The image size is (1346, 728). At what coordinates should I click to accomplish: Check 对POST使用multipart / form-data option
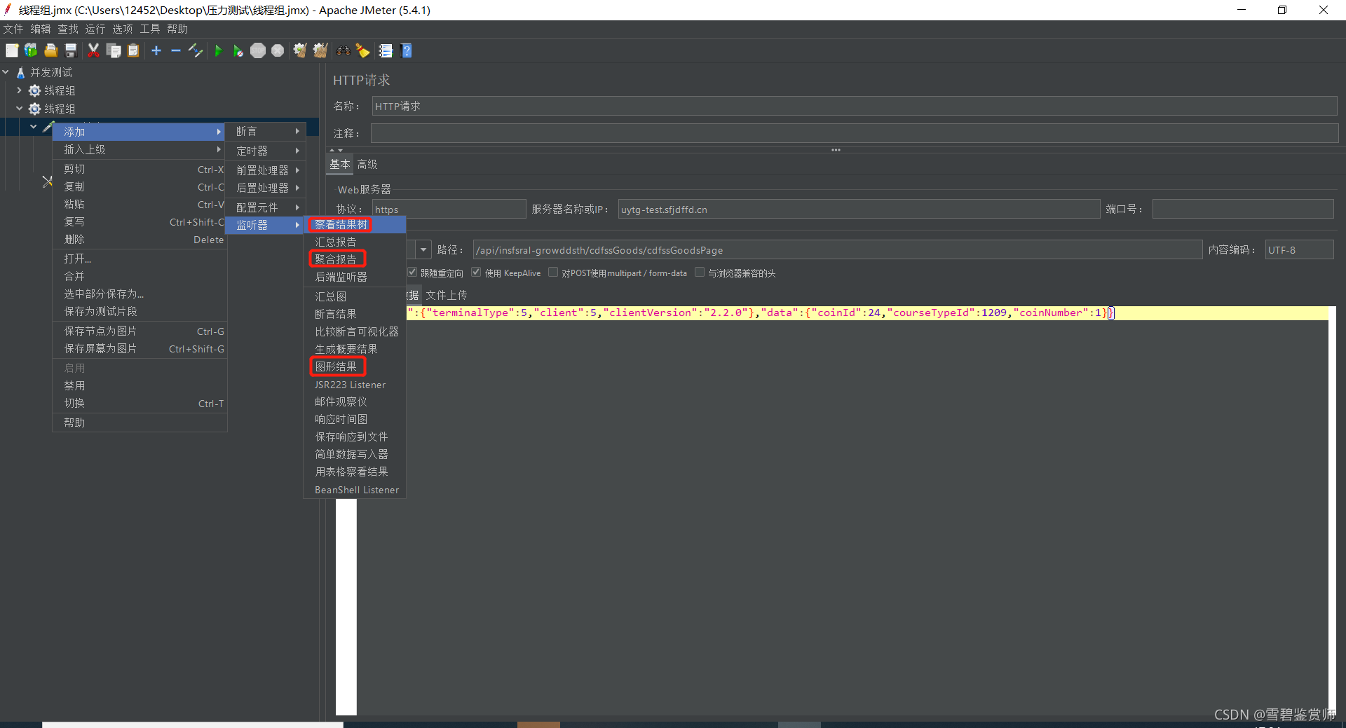point(553,272)
